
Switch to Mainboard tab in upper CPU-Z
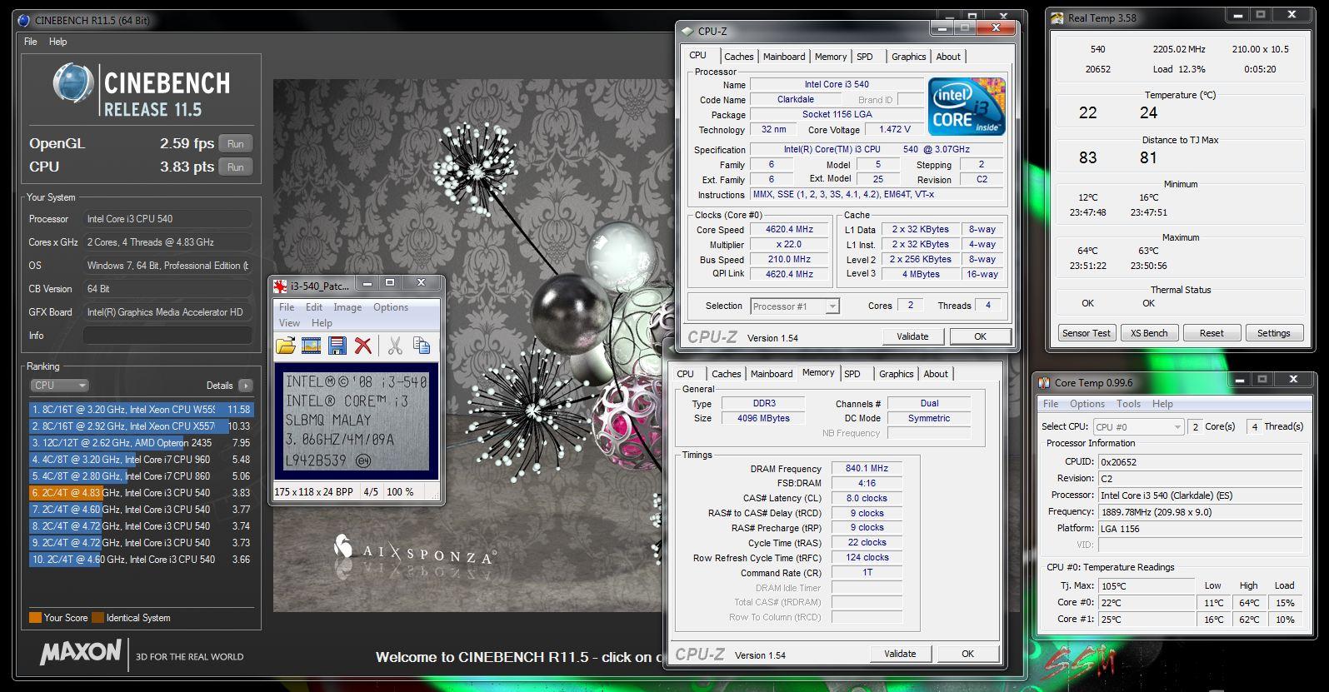(x=784, y=57)
